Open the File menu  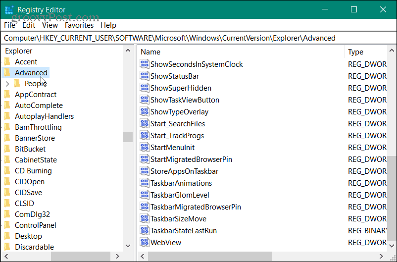[10, 25]
